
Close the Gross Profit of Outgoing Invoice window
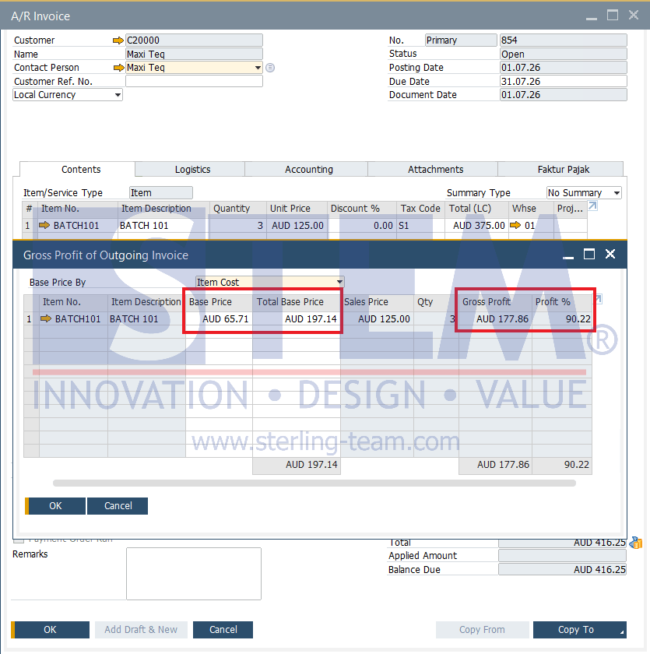click(610, 254)
